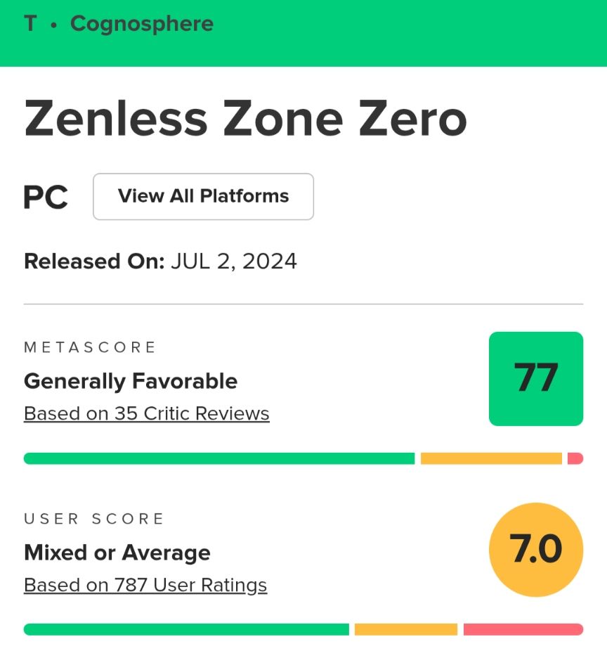Click the Generally Favorable text
The image size is (607, 651).
(131, 381)
